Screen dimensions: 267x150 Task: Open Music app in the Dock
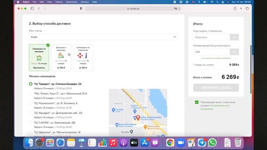[x=113, y=142]
